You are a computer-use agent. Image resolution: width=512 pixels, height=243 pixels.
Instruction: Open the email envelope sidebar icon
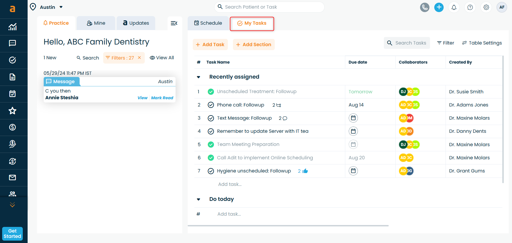(x=12, y=177)
